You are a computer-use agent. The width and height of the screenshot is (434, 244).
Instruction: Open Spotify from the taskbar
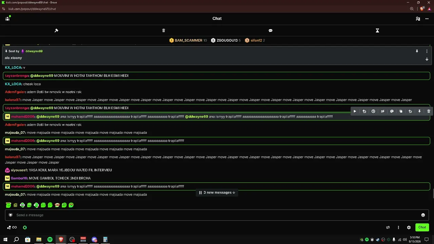click(x=50, y=240)
